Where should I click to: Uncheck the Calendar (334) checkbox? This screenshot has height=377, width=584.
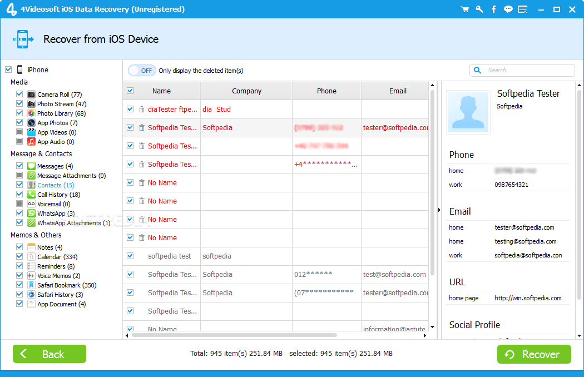click(x=19, y=256)
